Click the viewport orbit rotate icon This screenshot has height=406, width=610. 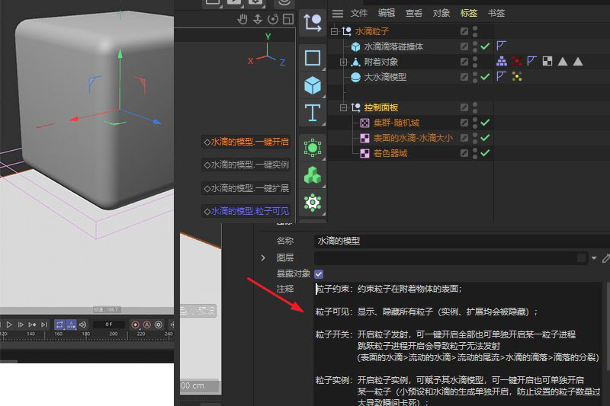point(273,18)
